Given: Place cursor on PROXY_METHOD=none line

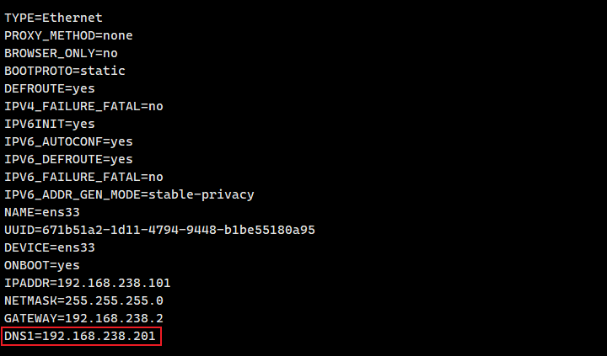Looking at the screenshot, I should [68, 35].
